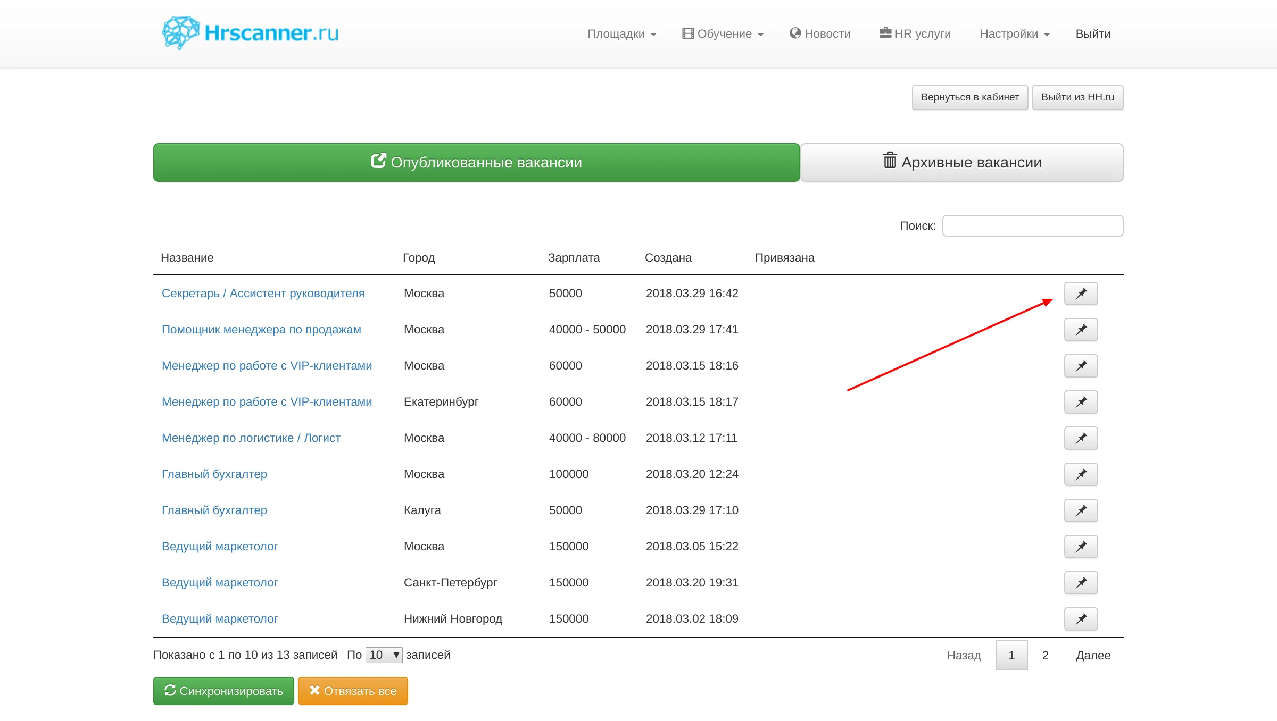
Task: Click the pin for Ведущий маркетолог Нижний Новгород
Action: point(1081,619)
